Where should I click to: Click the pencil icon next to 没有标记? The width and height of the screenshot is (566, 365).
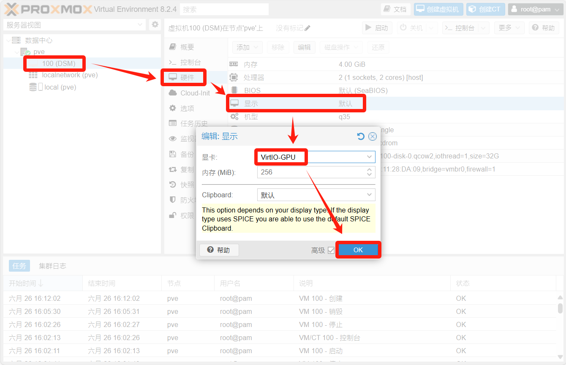(x=307, y=28)
